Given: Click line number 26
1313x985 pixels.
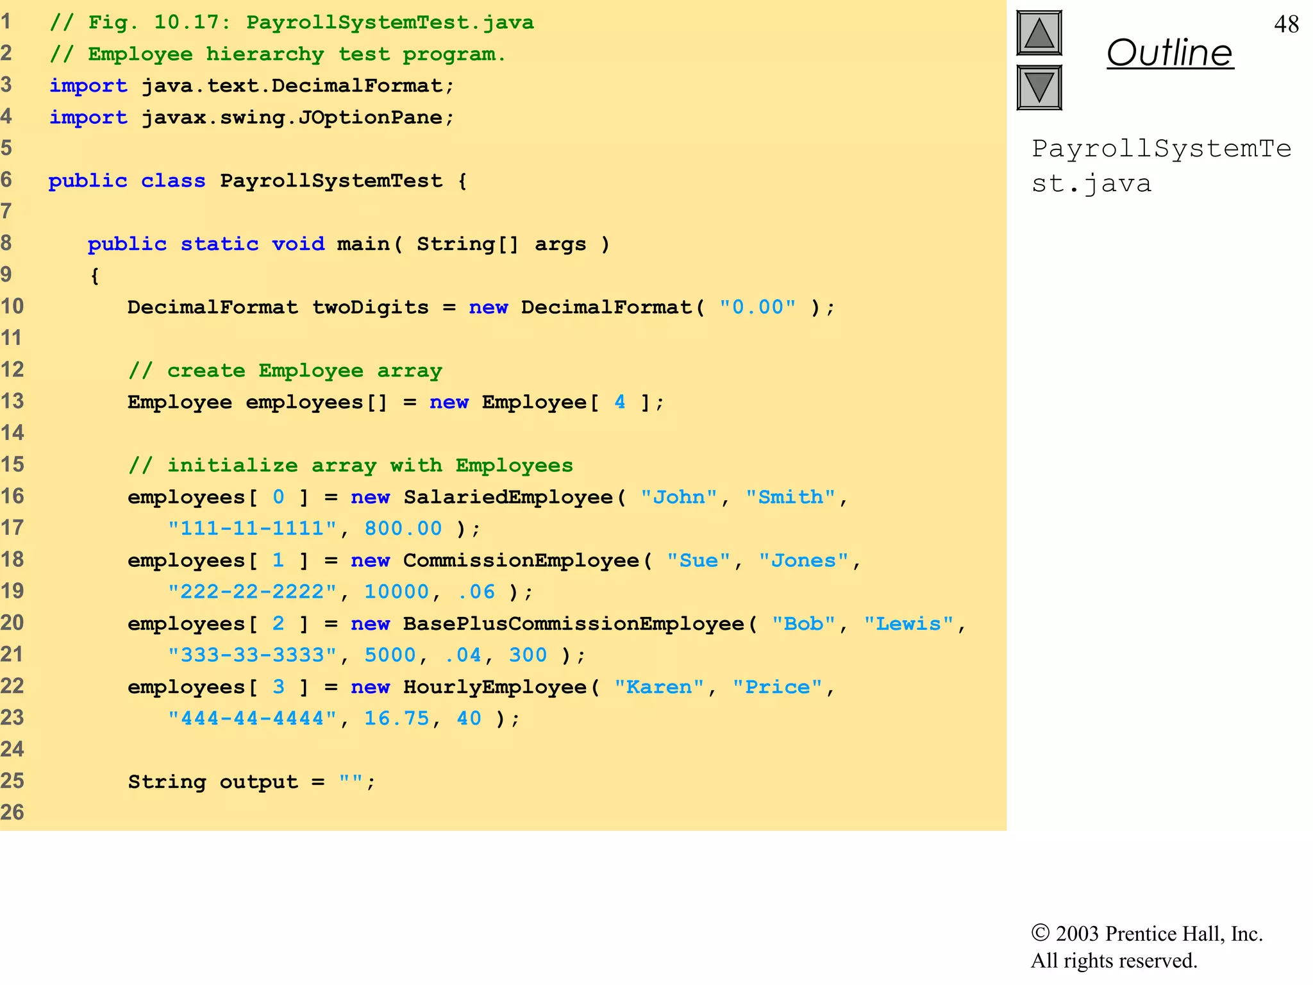Looking at the screenshot, I should coord(12,812).
